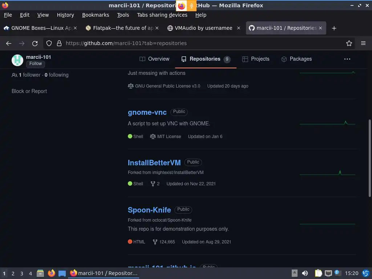Image resolution: width=372 pixels, height=279 pixels.
Task: Click the gnome-vnc activity sparkline graph
Action: click(327, 123)
